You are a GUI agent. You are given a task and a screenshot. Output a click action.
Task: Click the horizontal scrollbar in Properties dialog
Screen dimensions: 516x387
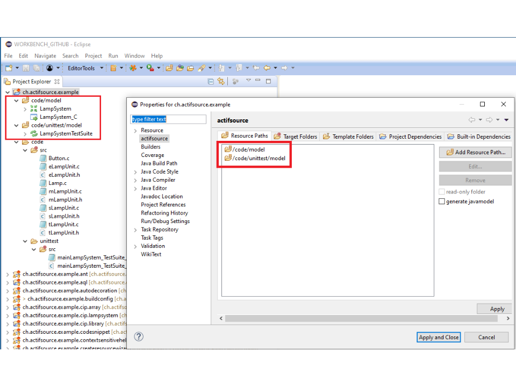365,318
